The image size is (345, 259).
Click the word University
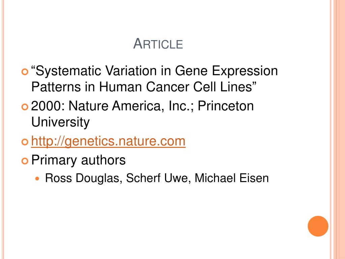61,122
